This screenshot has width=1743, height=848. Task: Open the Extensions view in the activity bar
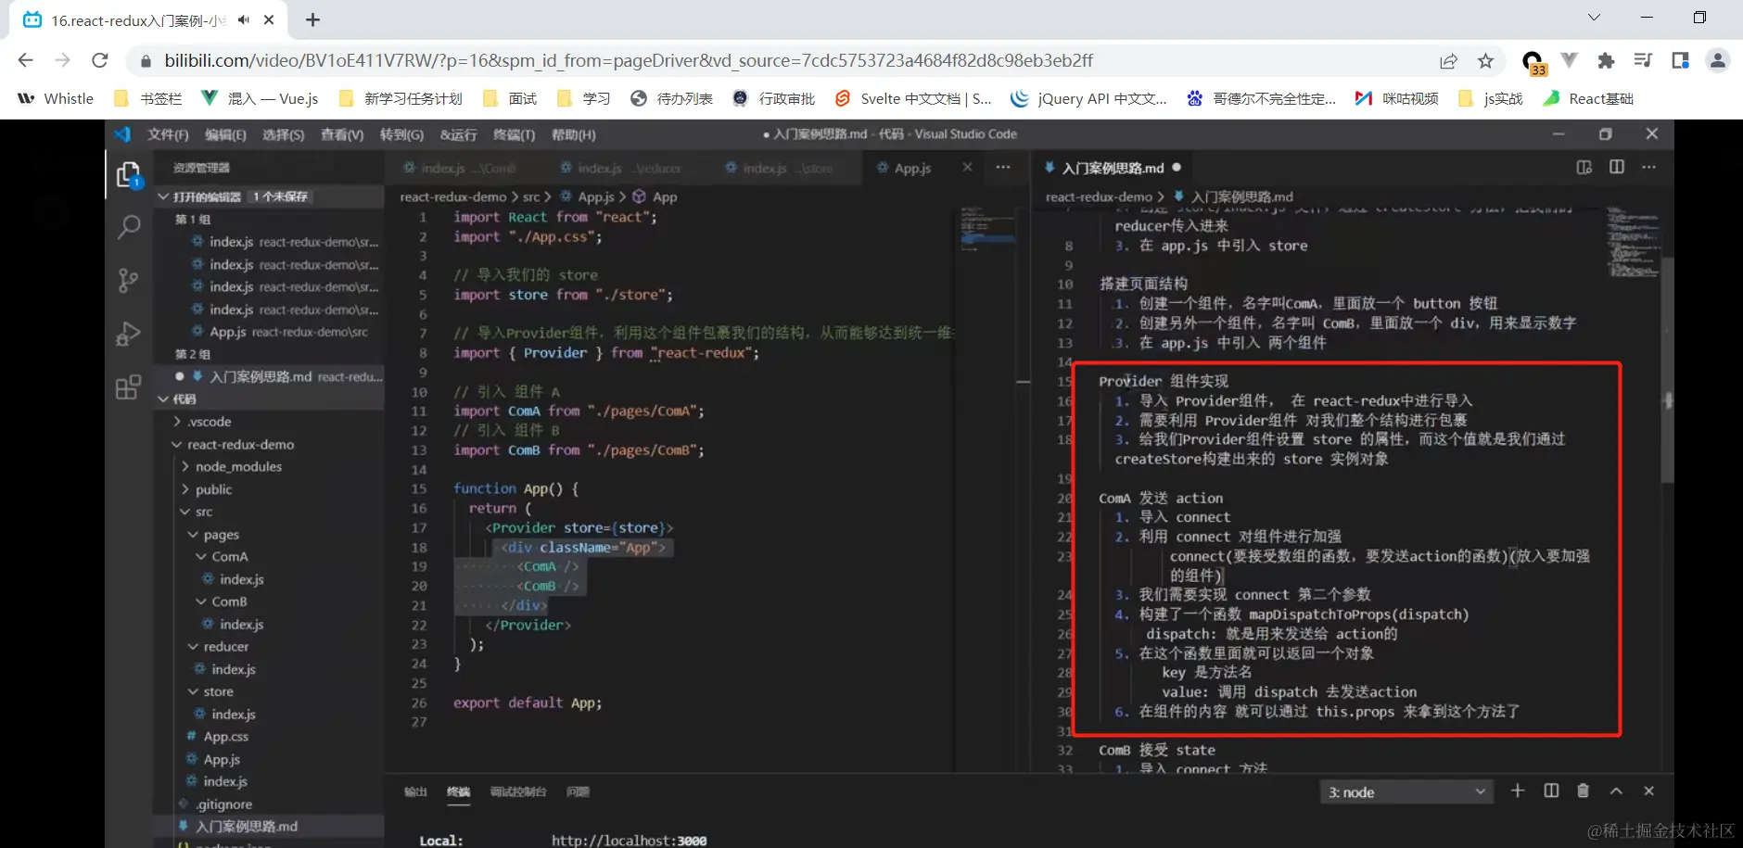(x=129, y=386)
